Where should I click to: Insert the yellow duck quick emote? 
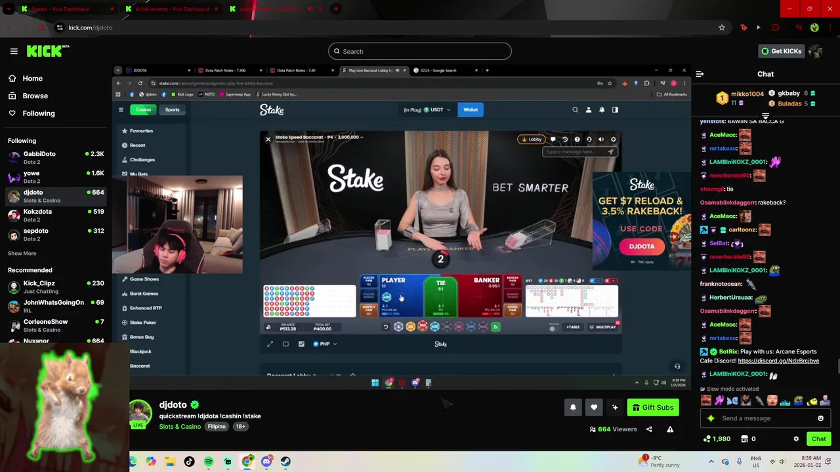tap(811, 401)
